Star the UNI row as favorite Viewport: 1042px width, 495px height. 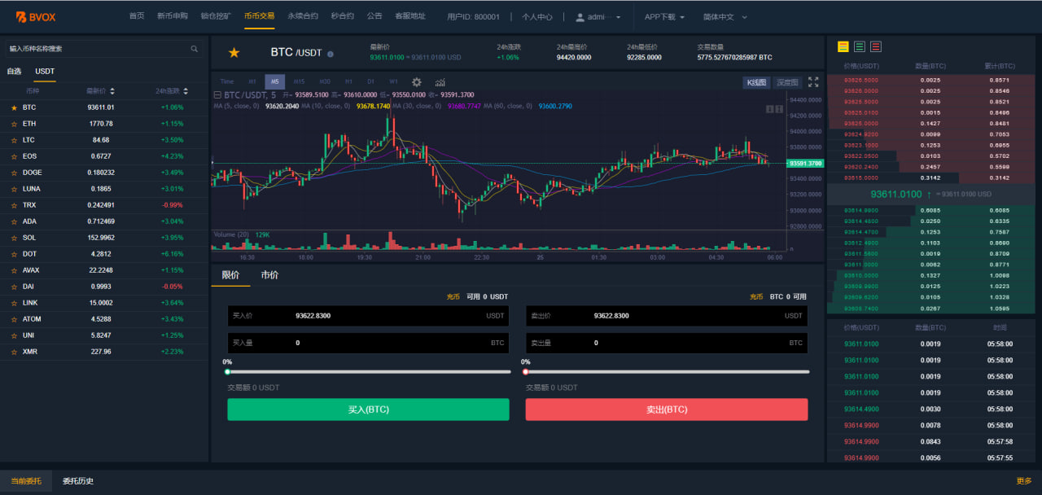(x=14, y=335)
